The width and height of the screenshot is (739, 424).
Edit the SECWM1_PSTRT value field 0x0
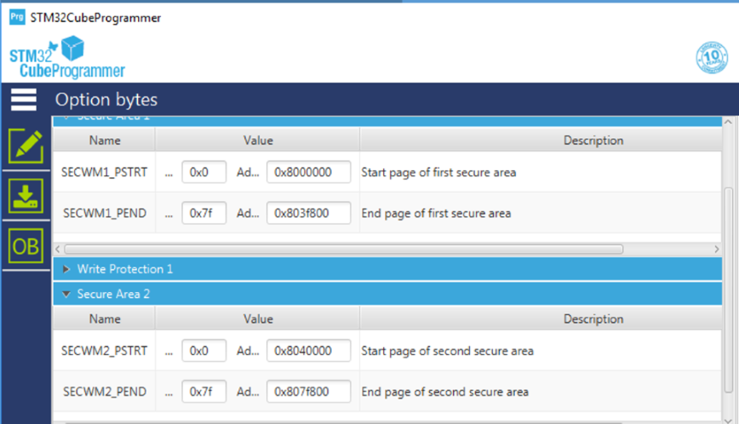(x=204, y=172)
